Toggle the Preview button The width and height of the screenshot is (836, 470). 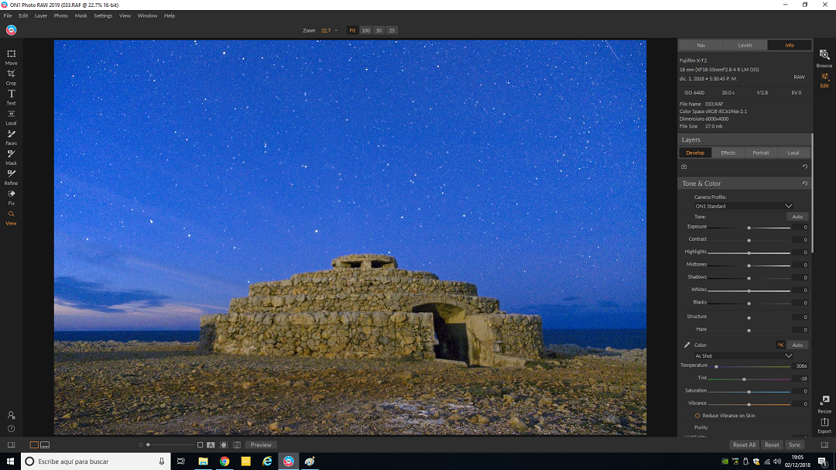click(x=261, y=445)
